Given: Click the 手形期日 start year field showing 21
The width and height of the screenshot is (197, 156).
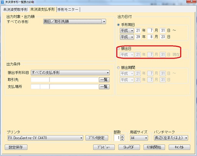Looking at the screenshot, I should click(x=138, y=30).
